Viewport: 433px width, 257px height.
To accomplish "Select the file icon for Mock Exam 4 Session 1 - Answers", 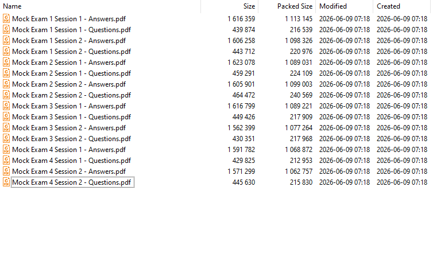I will (x=6, y=150).
